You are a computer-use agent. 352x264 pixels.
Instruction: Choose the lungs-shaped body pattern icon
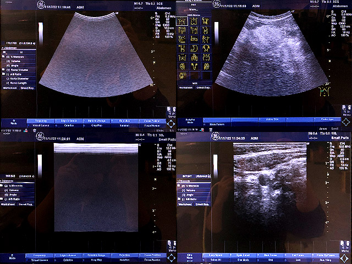(194, 57)
